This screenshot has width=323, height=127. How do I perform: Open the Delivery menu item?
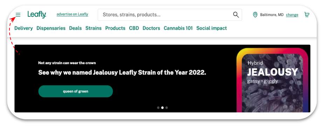(x=23, y=28)
